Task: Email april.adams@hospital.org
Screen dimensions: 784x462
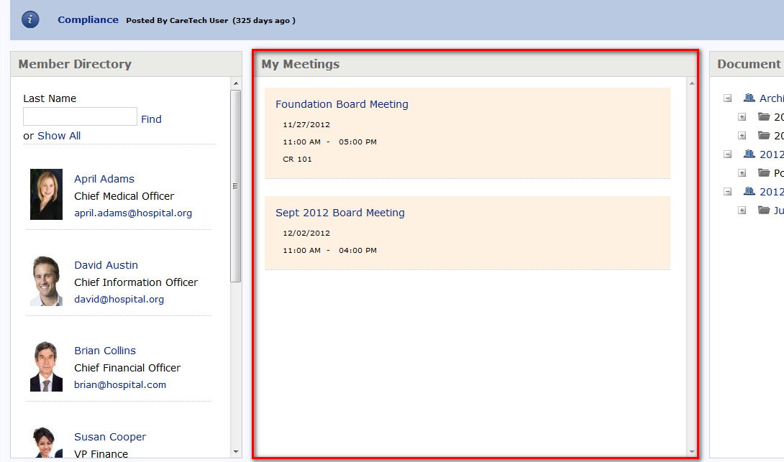Action: pos(133,213)
